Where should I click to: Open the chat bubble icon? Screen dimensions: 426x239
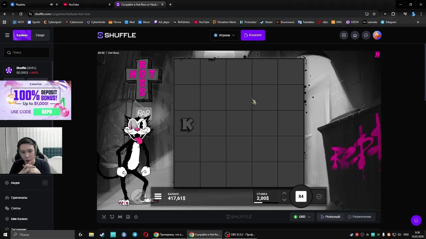point(366,35)
